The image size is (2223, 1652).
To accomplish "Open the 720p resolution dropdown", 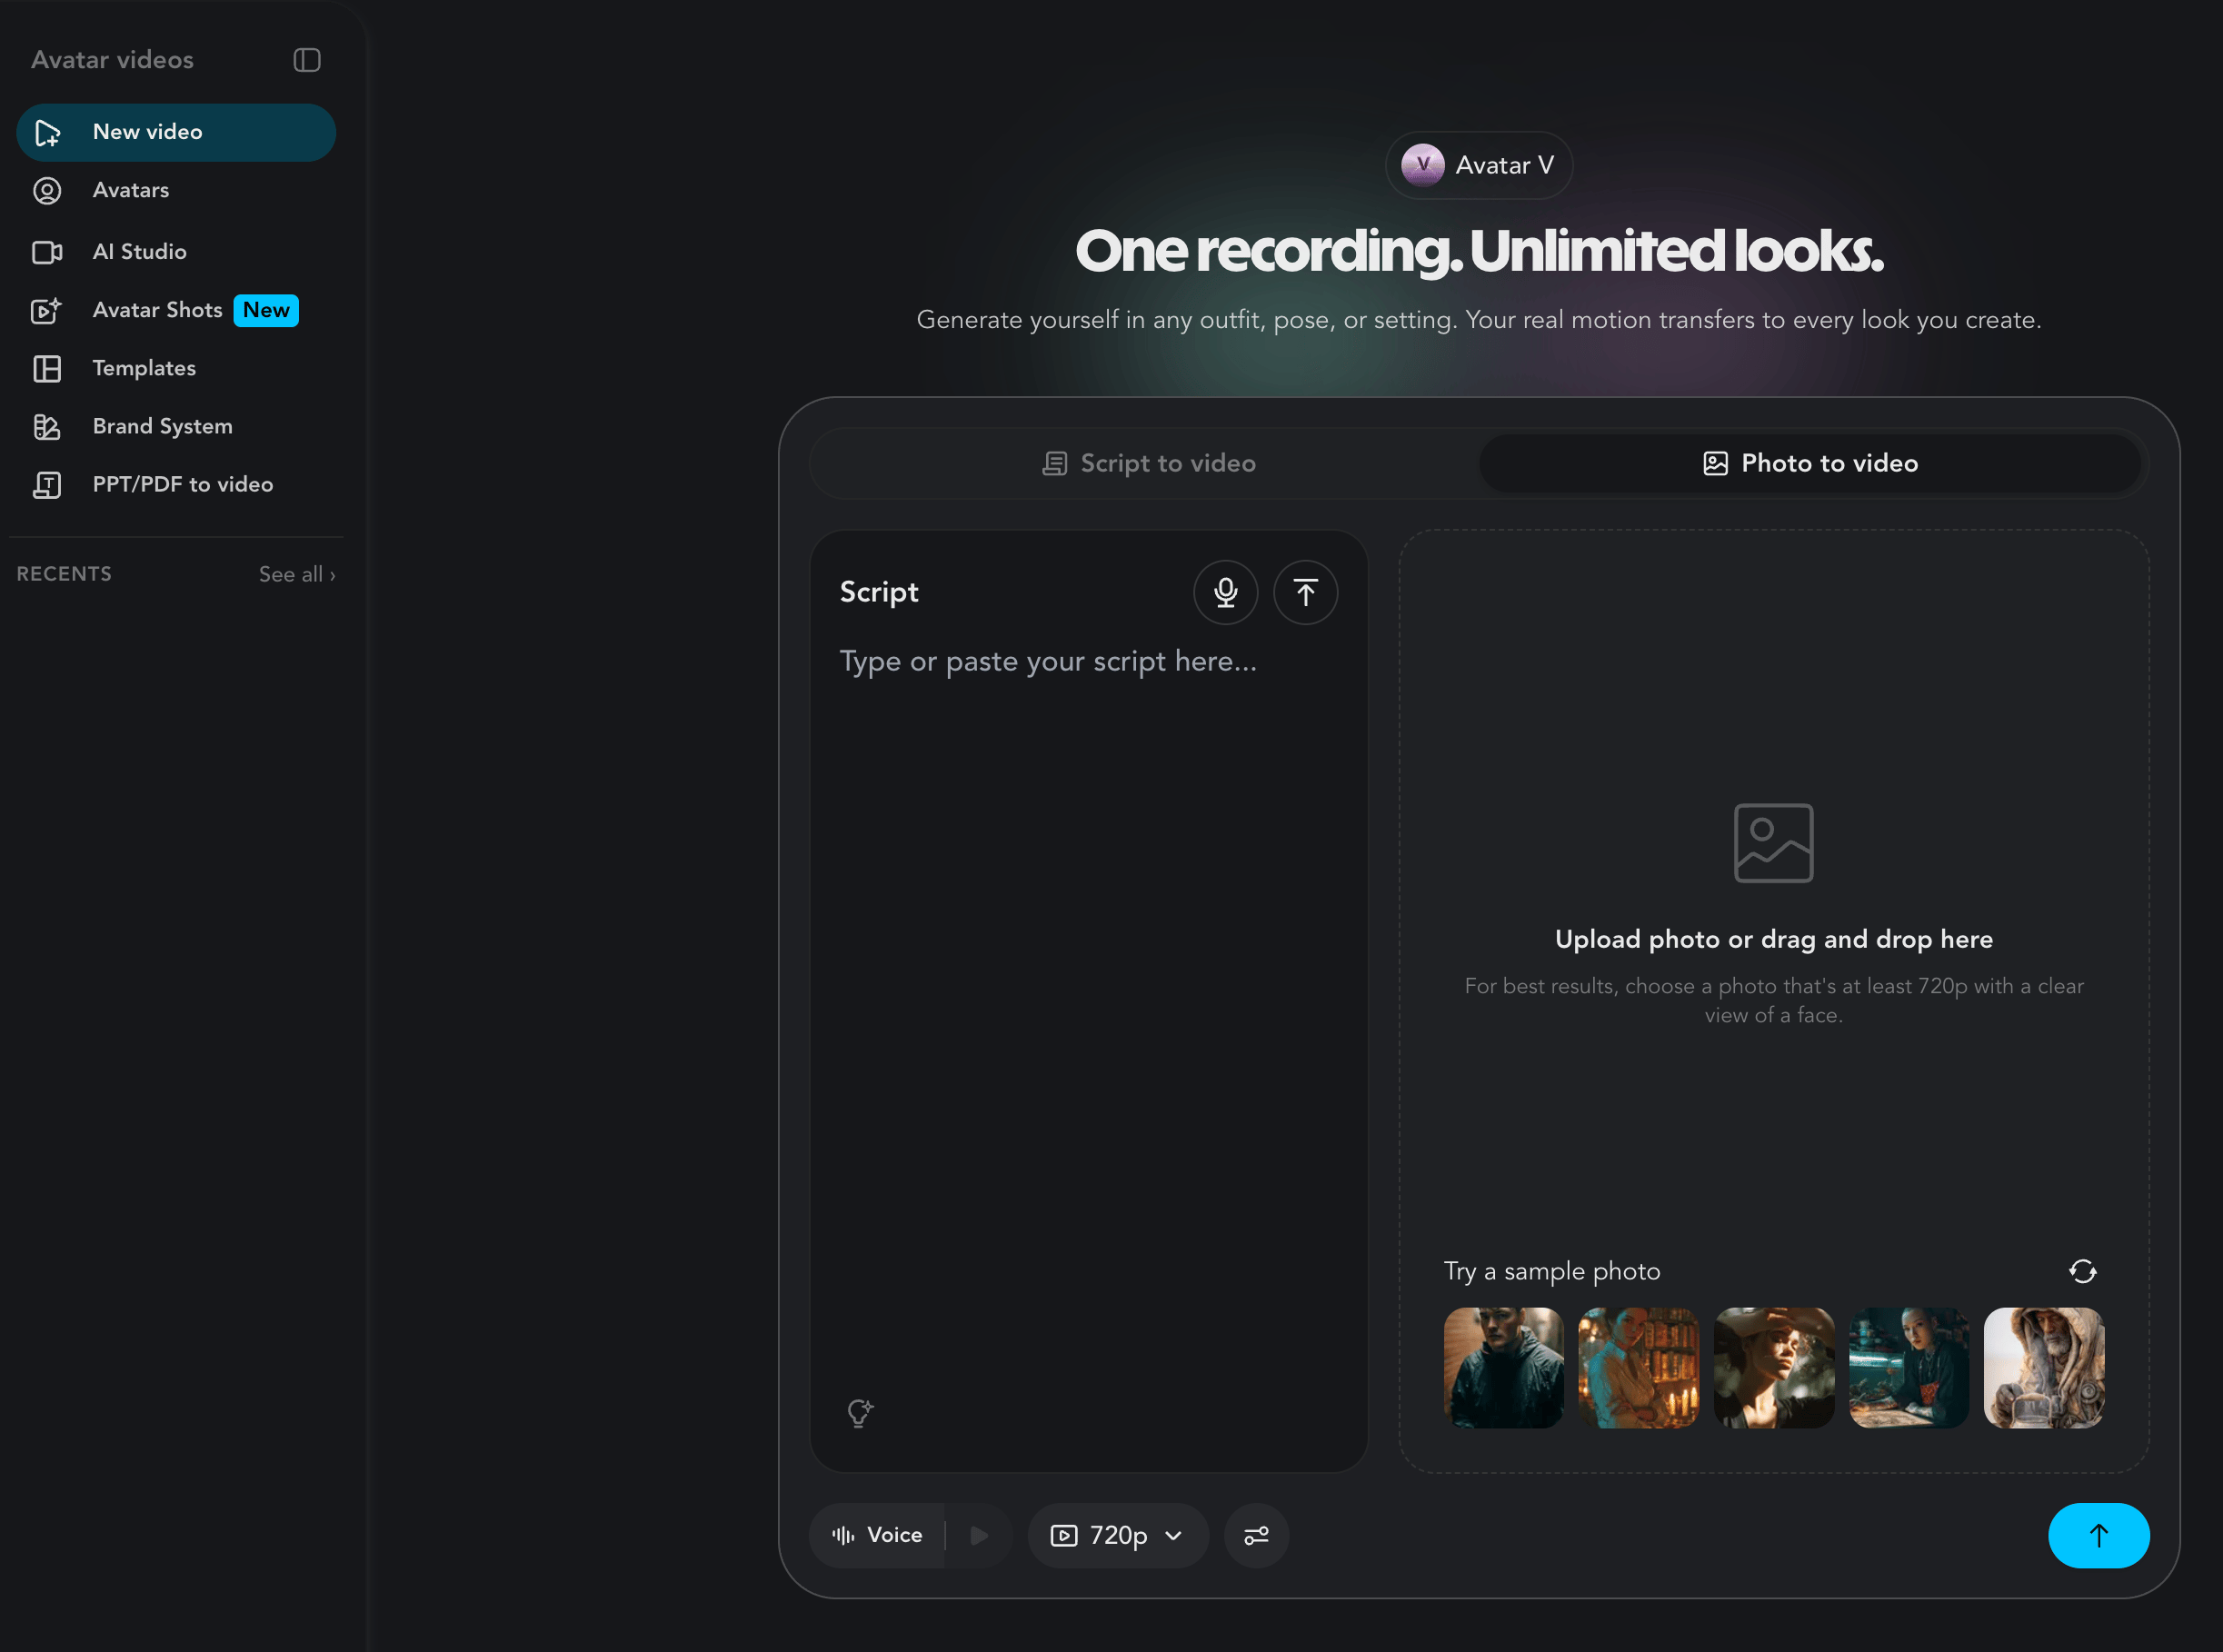I will [1118, 1535].
